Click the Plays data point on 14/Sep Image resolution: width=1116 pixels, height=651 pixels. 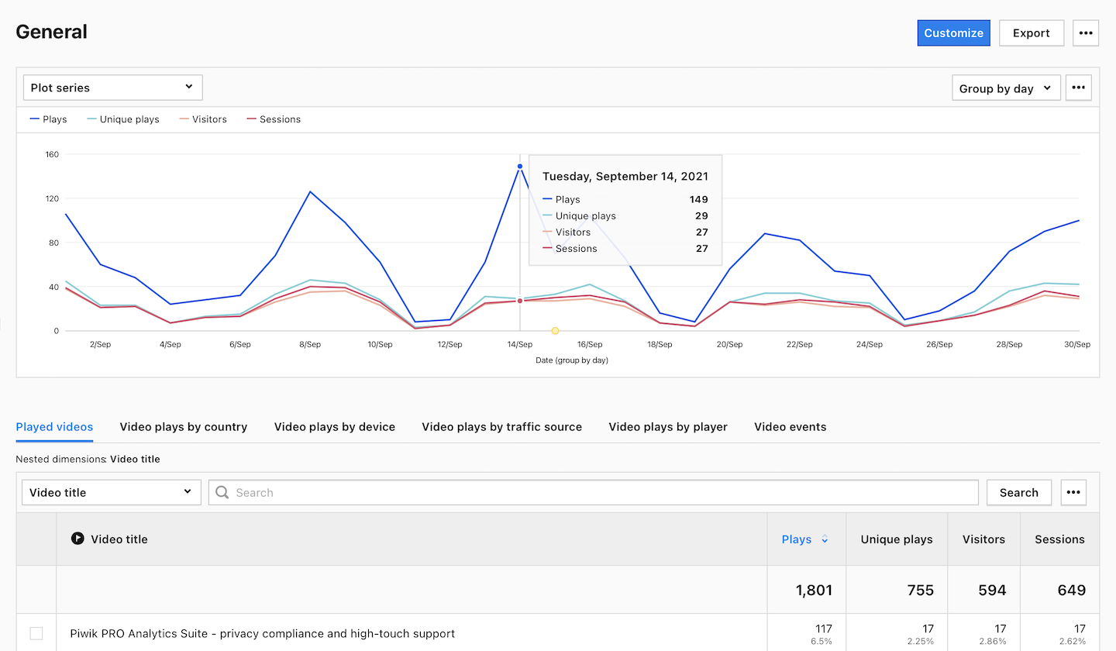click(519, 167)
